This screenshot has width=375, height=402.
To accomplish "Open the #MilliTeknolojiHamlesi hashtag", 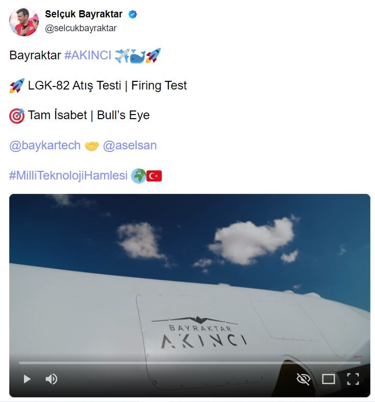I will [x=68, y=175].
